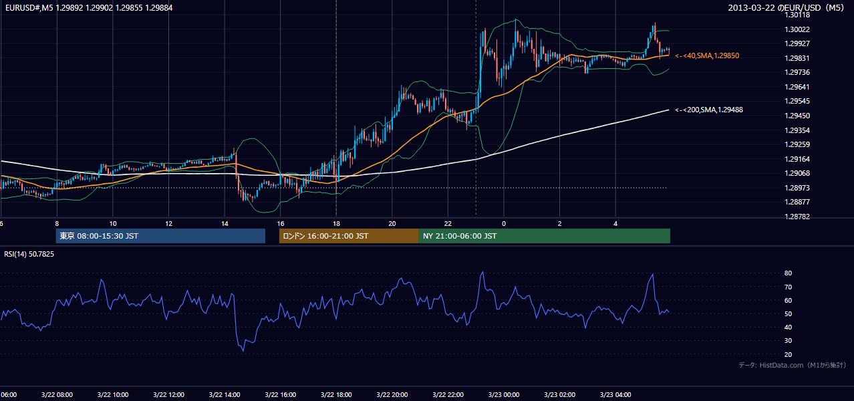The width and height of the screenshot is (854, 401).
Task: Click RSI scale value 20
Action: (x=788, y=354)
